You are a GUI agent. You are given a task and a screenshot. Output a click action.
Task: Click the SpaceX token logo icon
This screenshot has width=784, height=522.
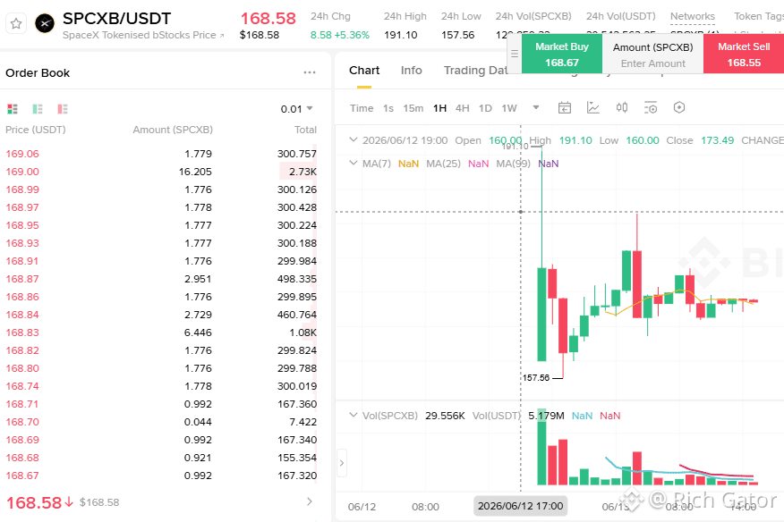[45, 23]
